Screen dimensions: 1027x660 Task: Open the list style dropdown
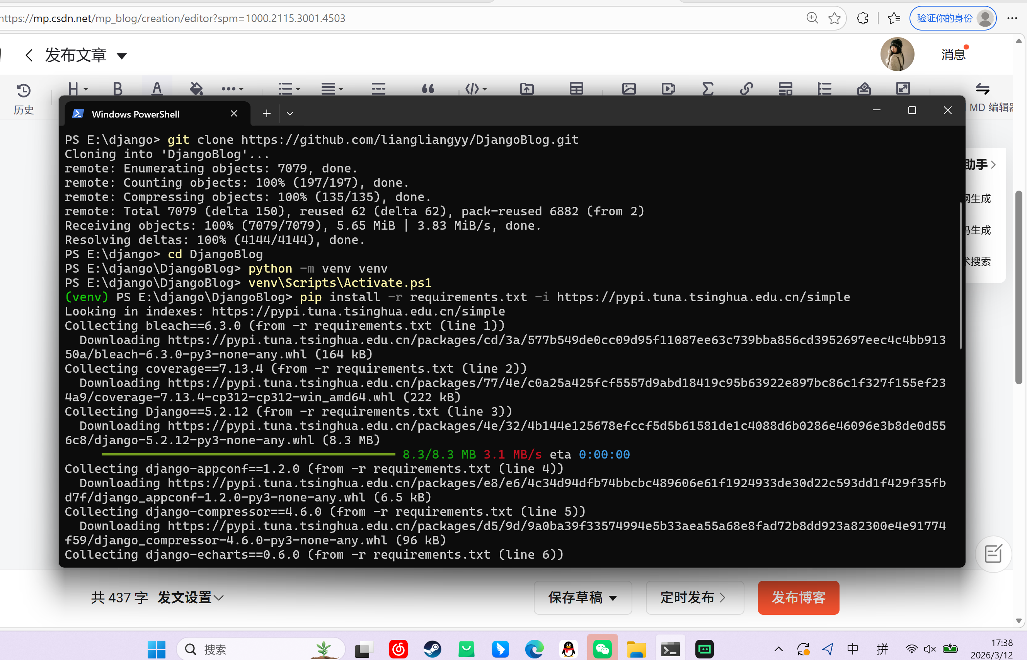tap(289, 89)
